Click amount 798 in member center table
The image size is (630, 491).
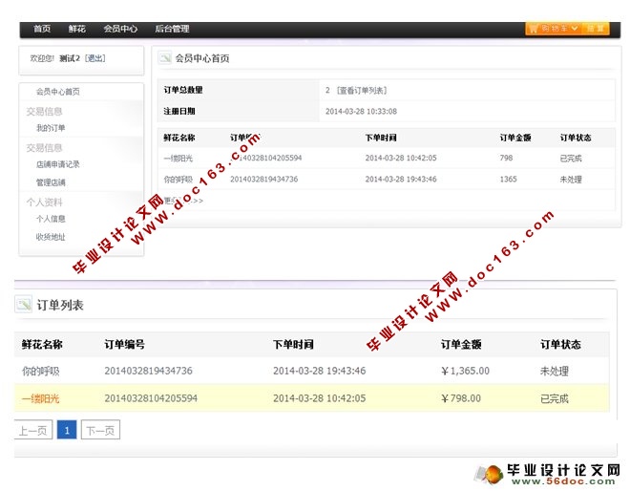click(x=506, y=158)
